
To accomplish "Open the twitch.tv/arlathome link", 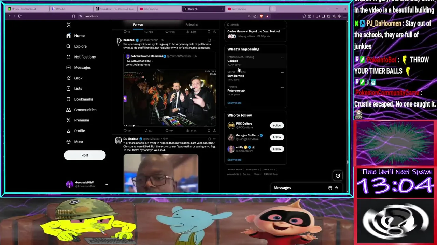I will click(138, 64).
